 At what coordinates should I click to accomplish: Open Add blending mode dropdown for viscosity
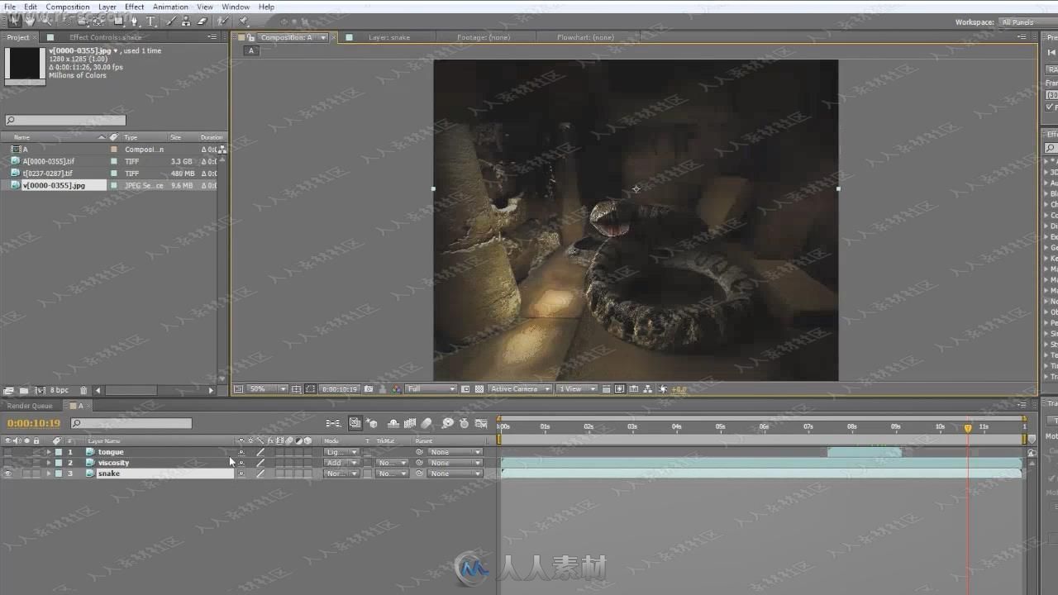341,463
